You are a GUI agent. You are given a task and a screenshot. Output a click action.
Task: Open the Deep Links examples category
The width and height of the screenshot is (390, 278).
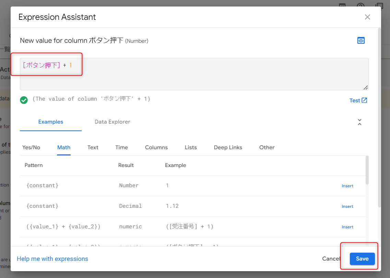tap(228, 148)
